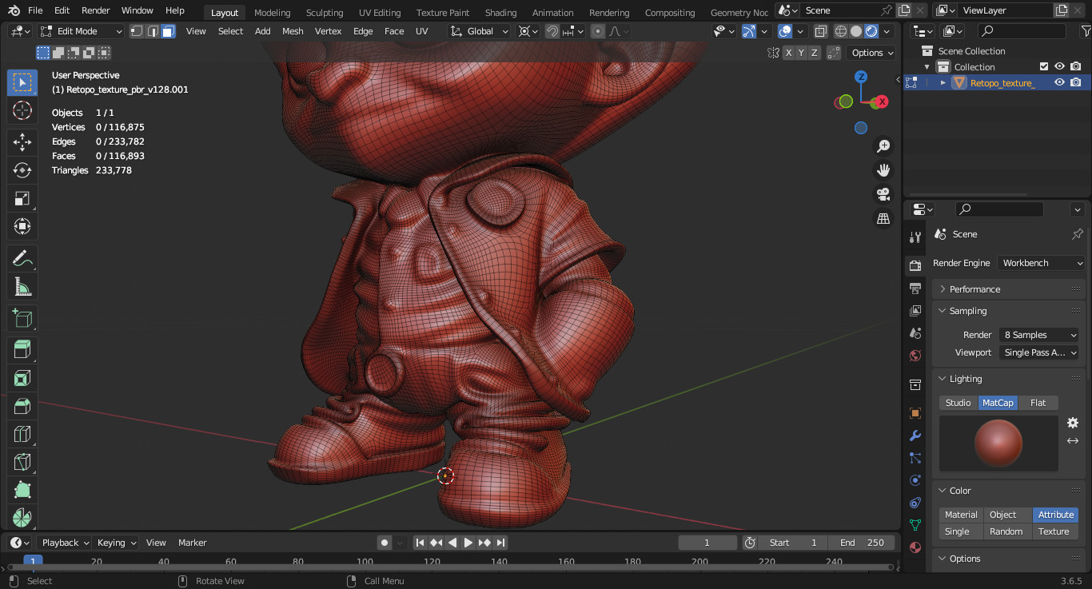Select the Add Cube tool
The image size is (1092, 589).
click(x=22, y=318)
